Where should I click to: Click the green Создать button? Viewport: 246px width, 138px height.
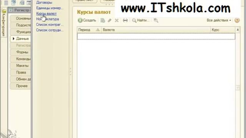click(87, 20)
